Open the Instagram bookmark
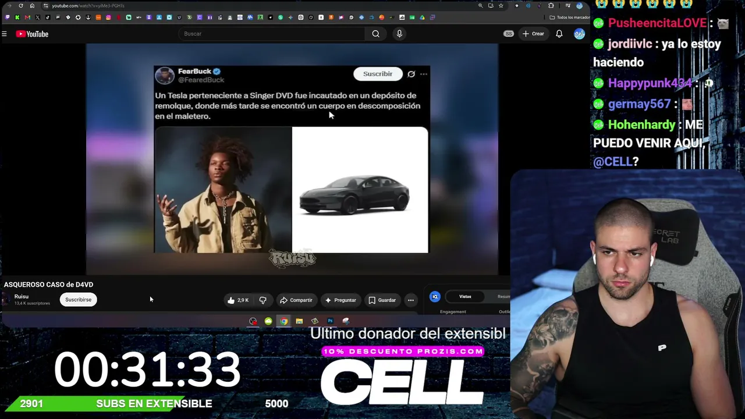745x419 pixels. pos(108,17)
